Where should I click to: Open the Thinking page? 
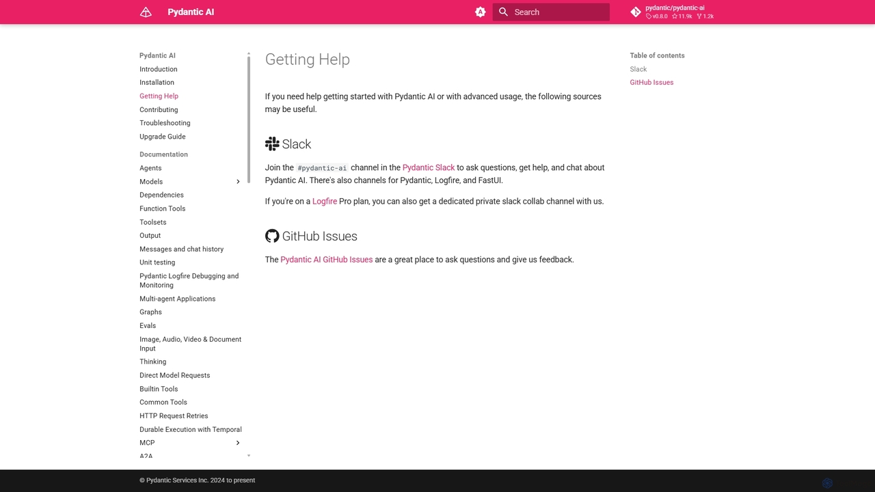click(153, 361)
